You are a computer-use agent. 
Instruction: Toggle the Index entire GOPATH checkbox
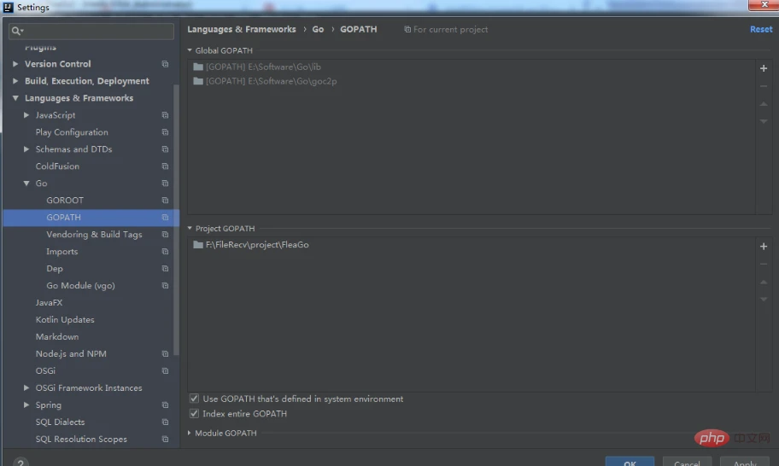point(194,413)
